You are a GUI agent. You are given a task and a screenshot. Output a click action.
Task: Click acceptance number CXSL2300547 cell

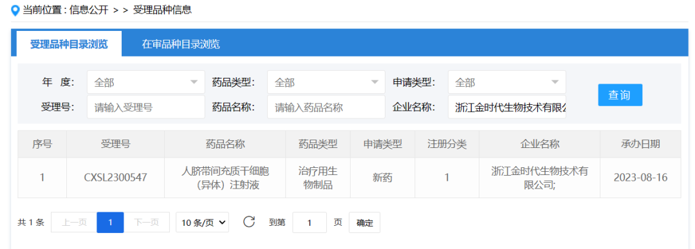pyautogui.click(x=115, y=178)
